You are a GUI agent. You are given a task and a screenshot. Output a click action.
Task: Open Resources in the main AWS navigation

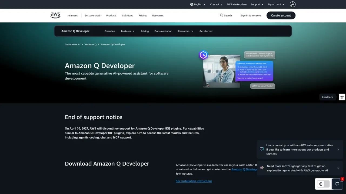click(x=158, y=15)
